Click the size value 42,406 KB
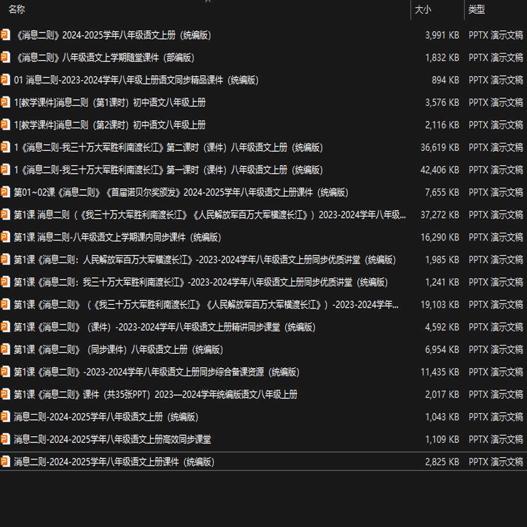 (x=440, y=170)
